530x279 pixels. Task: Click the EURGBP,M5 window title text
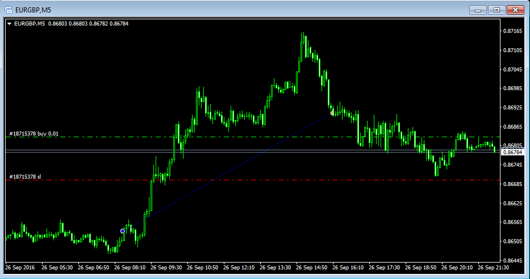coord(33,10)
